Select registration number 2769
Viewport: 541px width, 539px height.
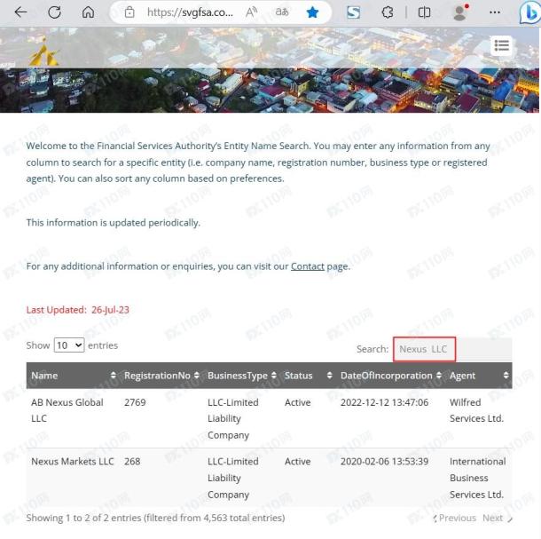[135, 402]
